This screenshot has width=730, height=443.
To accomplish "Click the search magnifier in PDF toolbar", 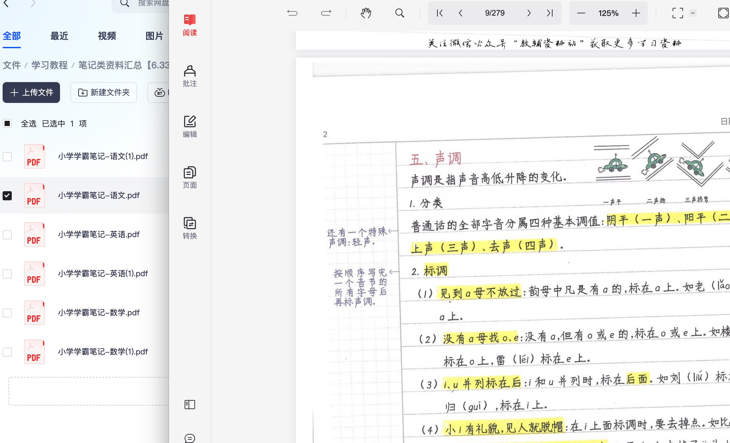I will point(400,13).
